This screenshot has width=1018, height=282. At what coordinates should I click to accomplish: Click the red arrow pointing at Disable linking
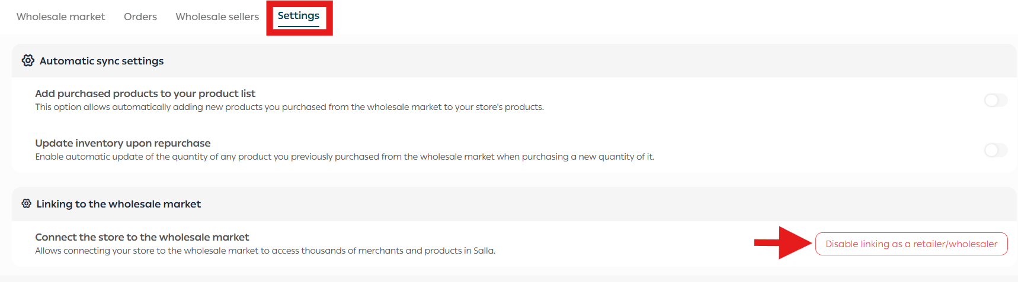point(783,242)
